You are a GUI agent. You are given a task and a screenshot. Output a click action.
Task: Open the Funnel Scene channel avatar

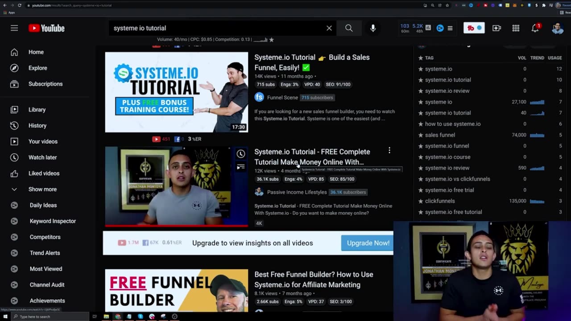pyautogui.click(x=259, y=97)
